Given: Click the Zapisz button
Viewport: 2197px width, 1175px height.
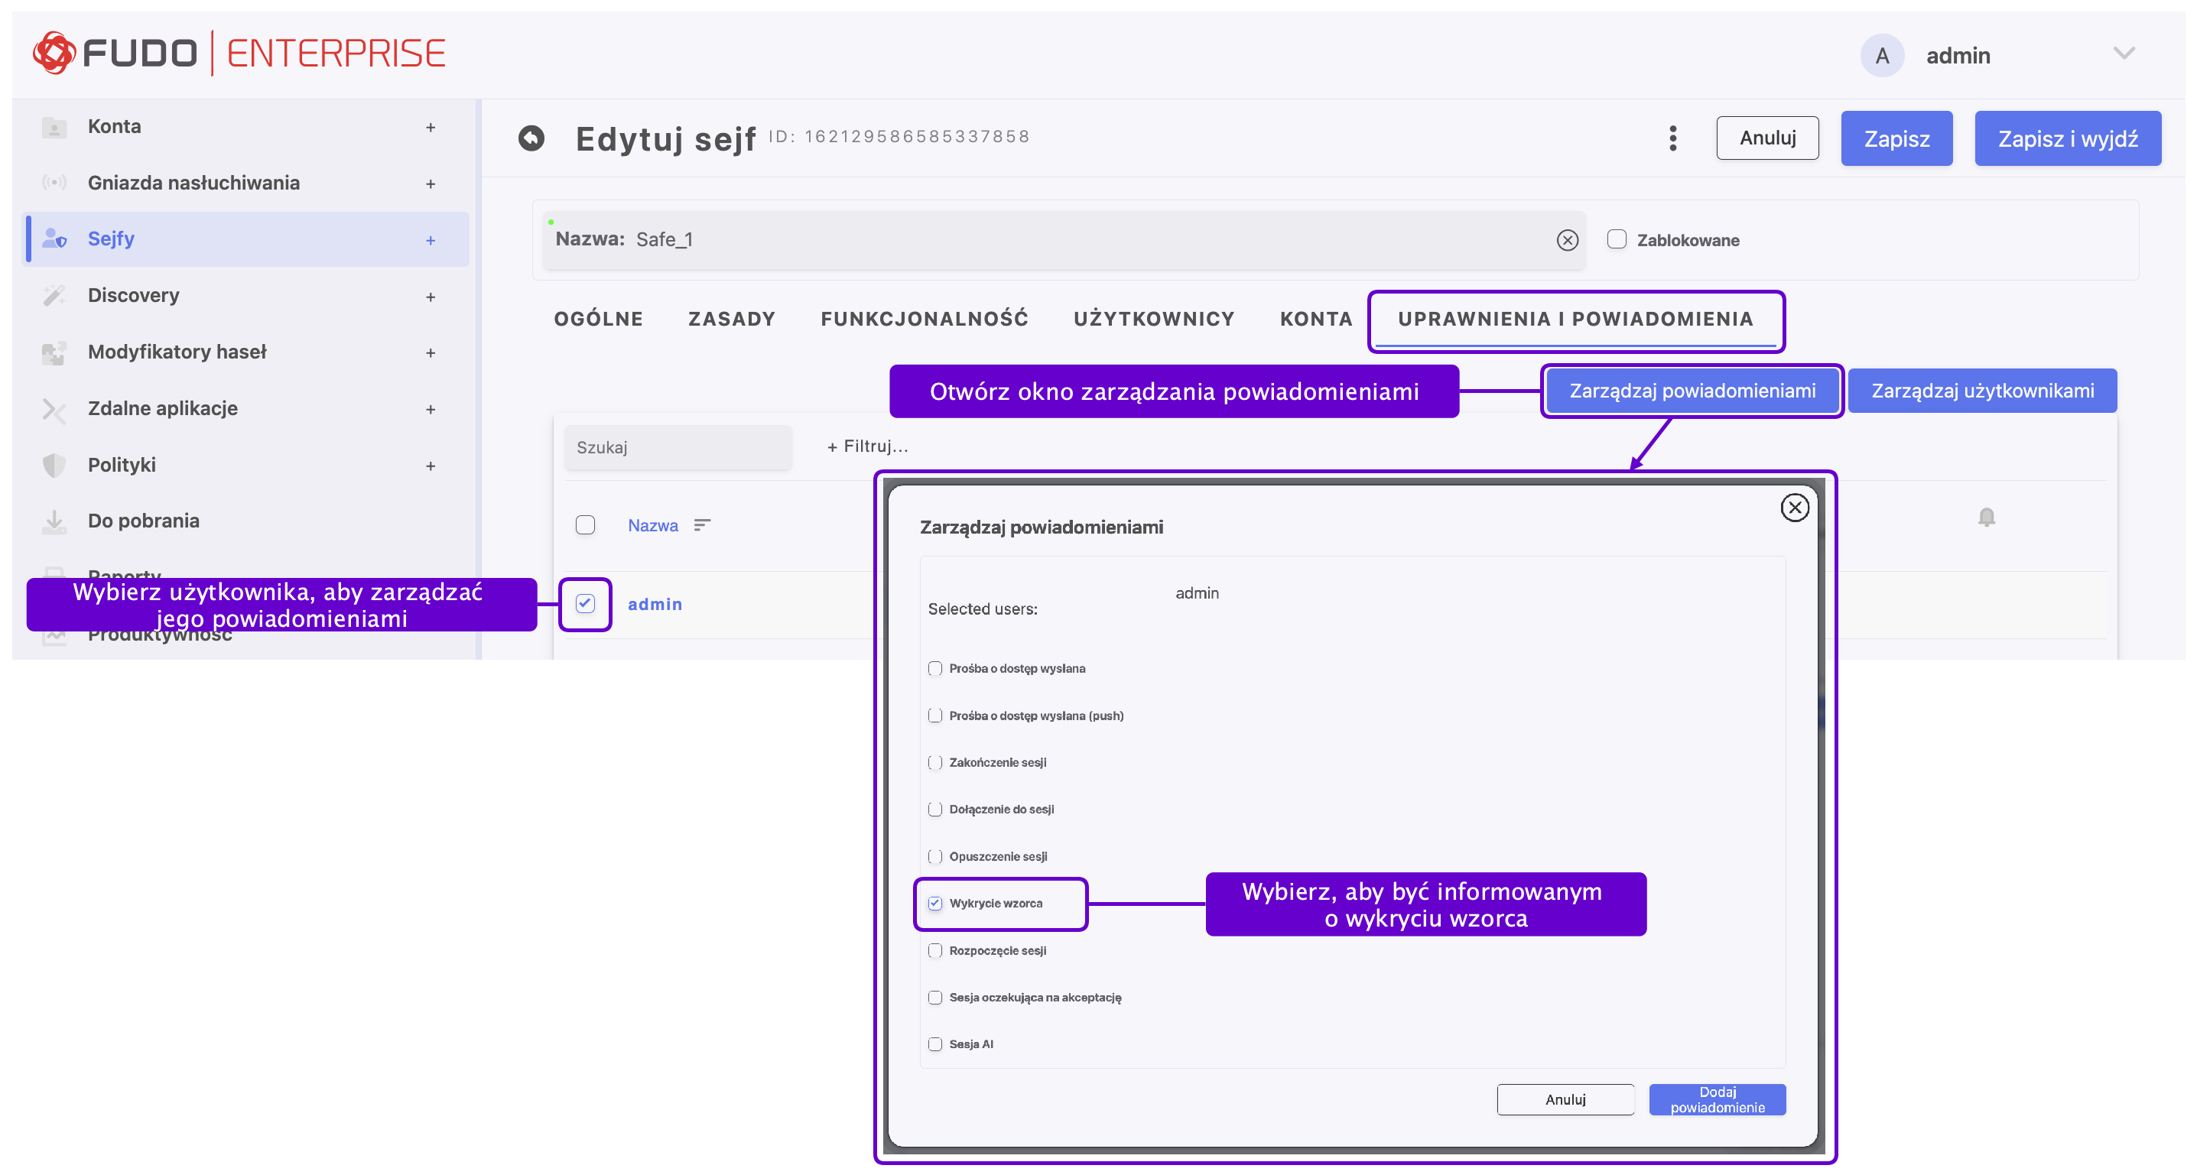Looking at the screenshot, I should coord(1896,138).
